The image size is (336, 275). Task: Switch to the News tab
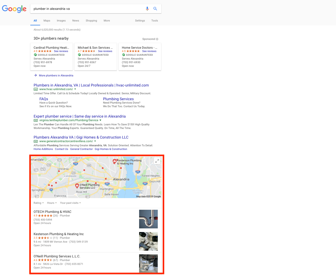[76, 21]
